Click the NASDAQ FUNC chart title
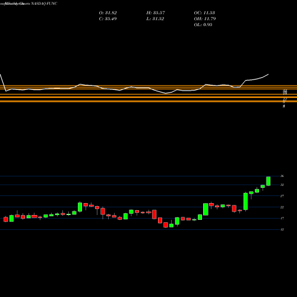 (43, 4)
